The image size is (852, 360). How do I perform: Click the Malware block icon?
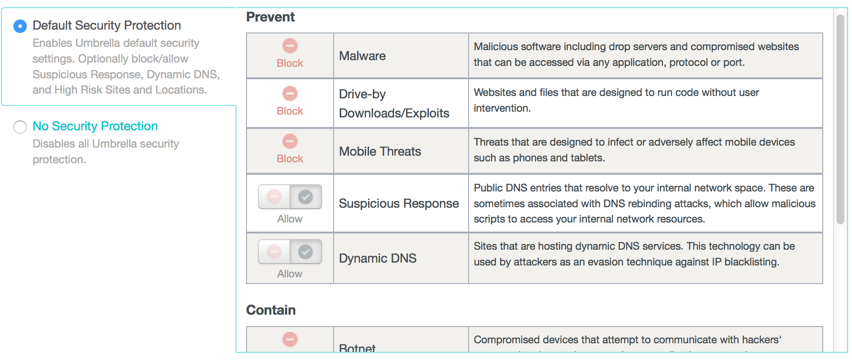point(290,46)
